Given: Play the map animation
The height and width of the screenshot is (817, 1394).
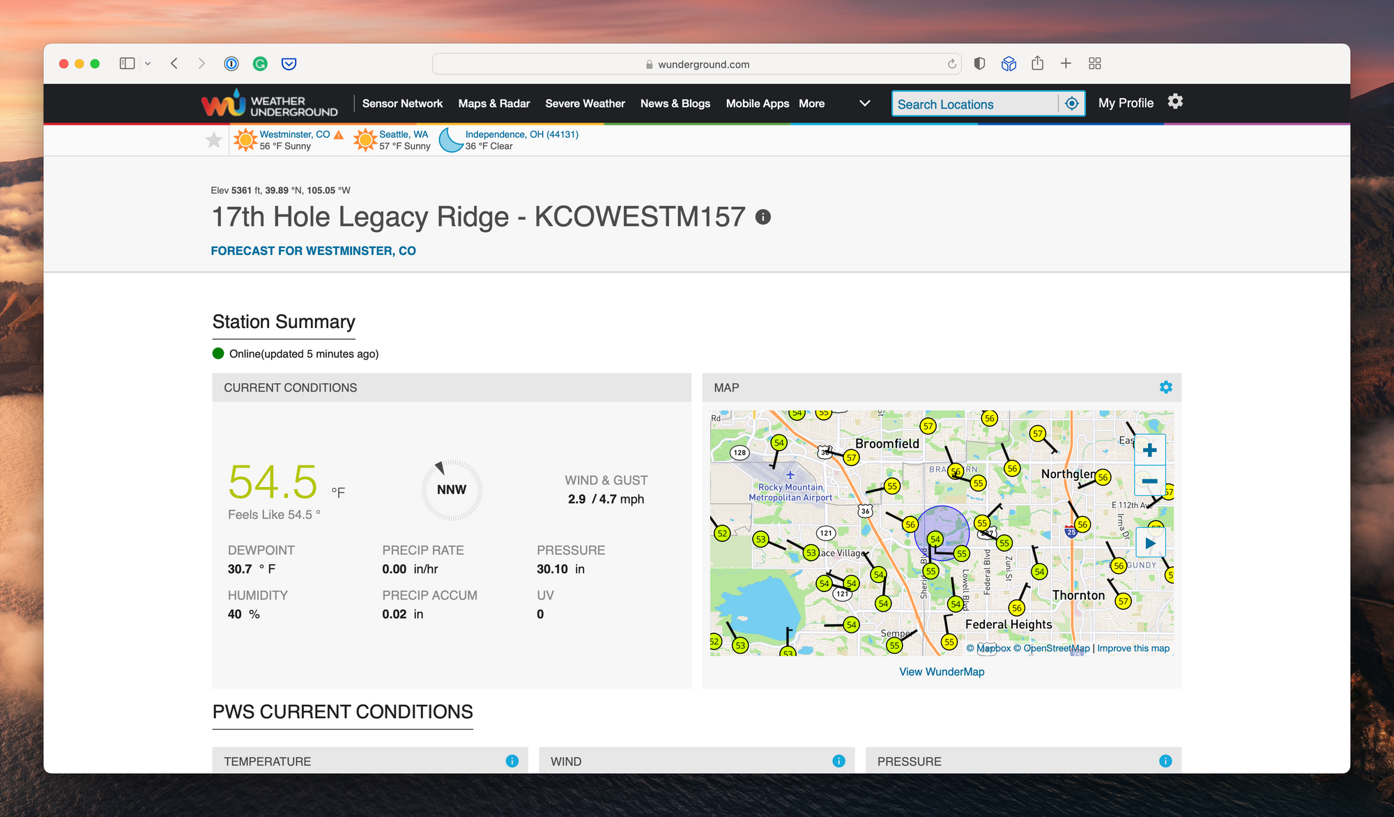Looking at the screenshot, I should (1150, 543).
